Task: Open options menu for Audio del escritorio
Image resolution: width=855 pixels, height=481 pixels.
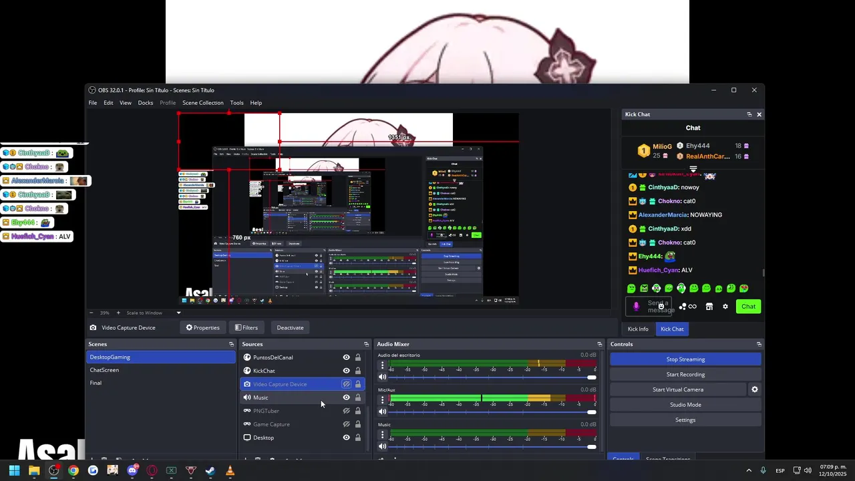Action: [382, 365]
